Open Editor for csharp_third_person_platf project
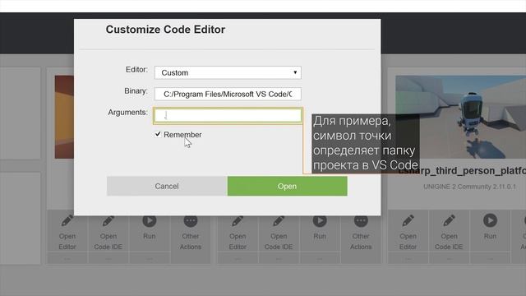 tap(408, 232)
